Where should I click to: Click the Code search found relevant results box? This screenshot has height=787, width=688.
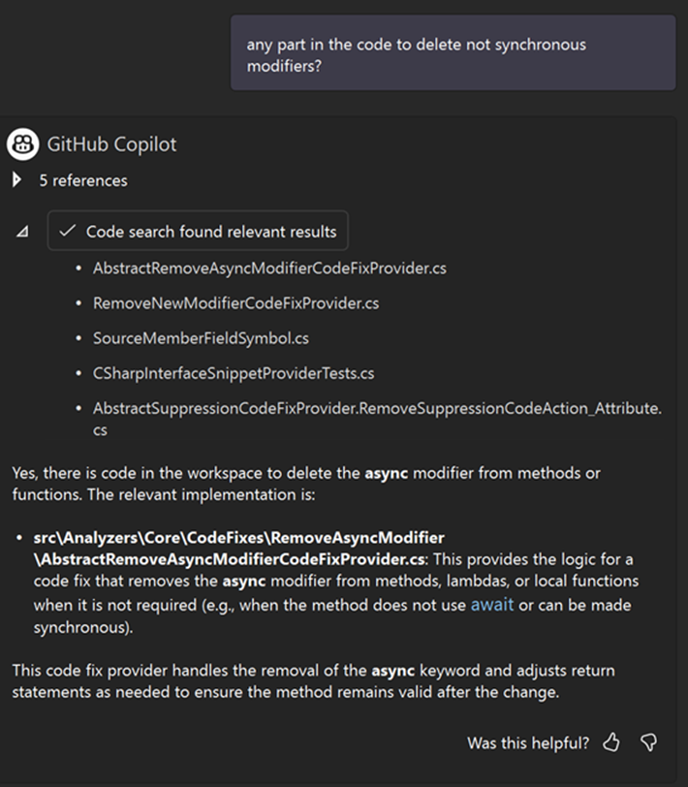click(x=198, y=231)
